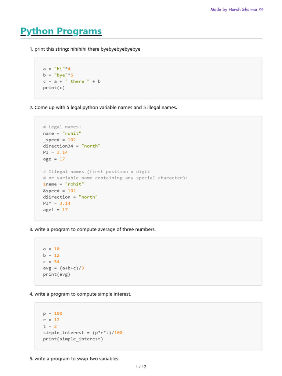The width and height of the screenshot is (282, 376).
Task: Click the line PI = 3.14
Action: pyautogui.click(x=55, y=152)
